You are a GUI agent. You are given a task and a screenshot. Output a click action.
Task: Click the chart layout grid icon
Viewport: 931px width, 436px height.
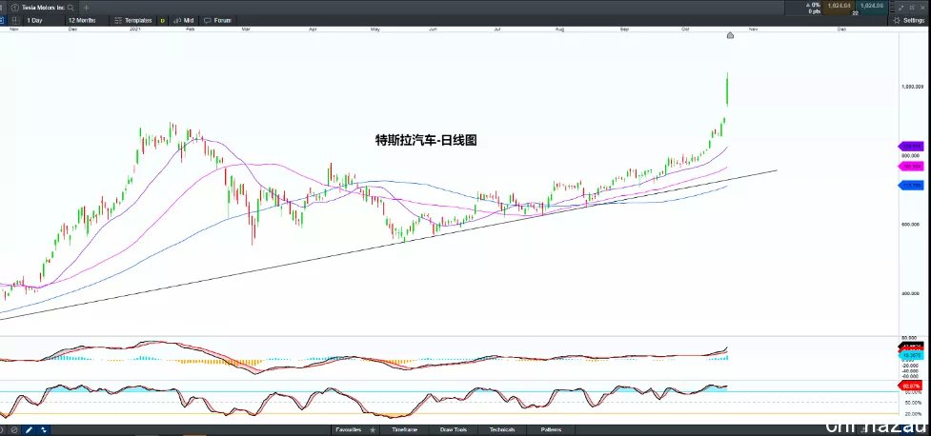15,20
